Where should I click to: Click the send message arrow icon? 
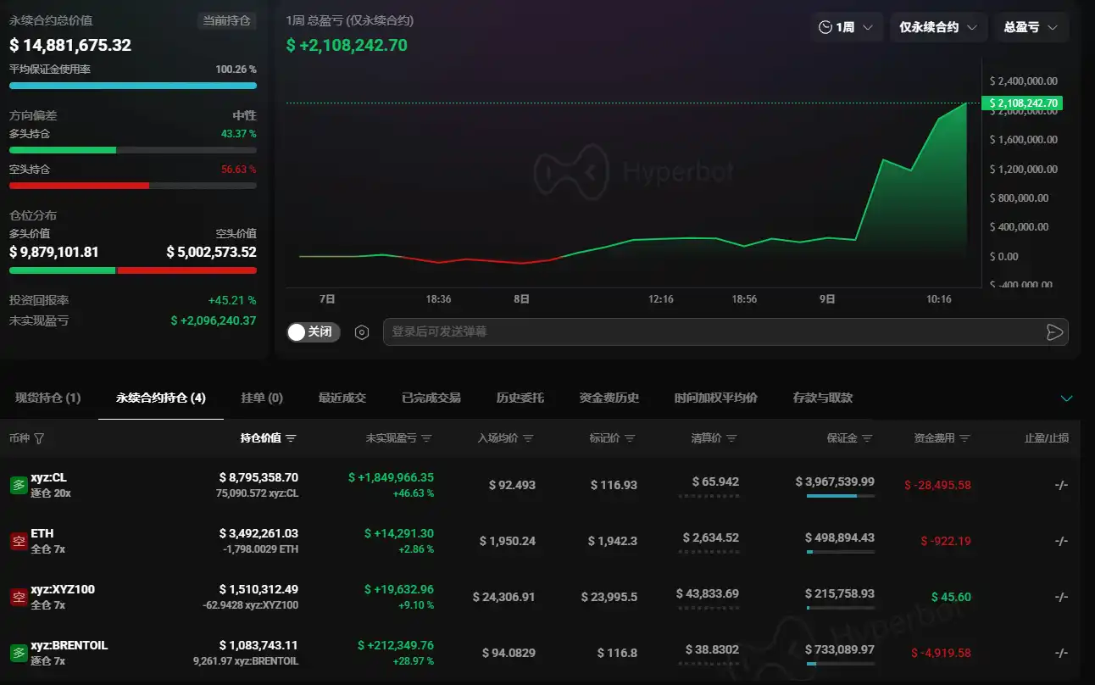click(x=1054, y=332)
